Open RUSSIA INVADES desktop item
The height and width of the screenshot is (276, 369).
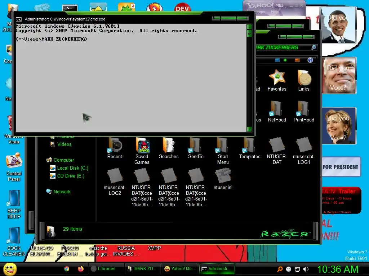pyautogui.click(x=126, y=251)
